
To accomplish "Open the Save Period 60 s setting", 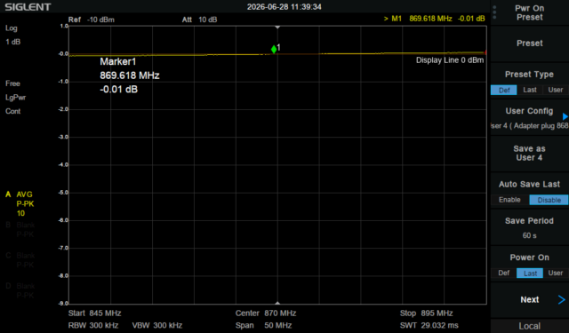I will pyautogui.click(x=530, y=227).
